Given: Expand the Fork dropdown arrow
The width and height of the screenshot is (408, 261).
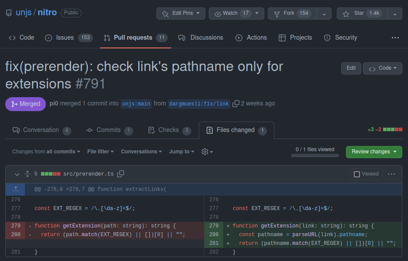Looking at the screenshot, I should (x=324, y=14).
